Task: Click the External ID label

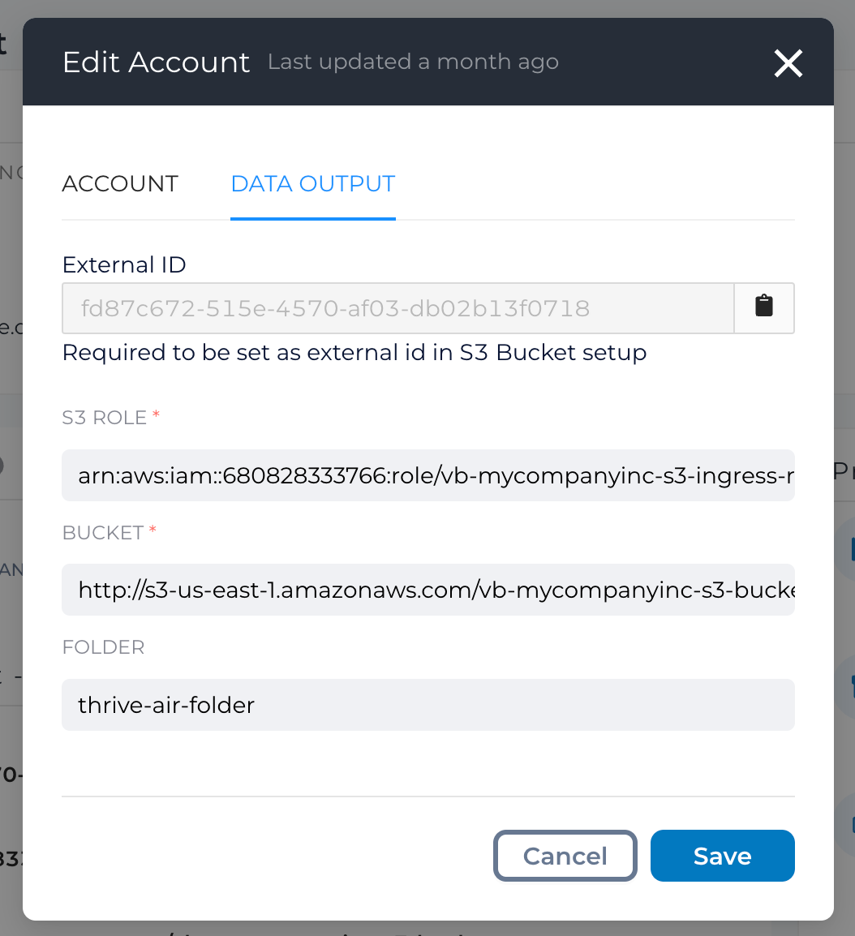Action: pos(124,264)
